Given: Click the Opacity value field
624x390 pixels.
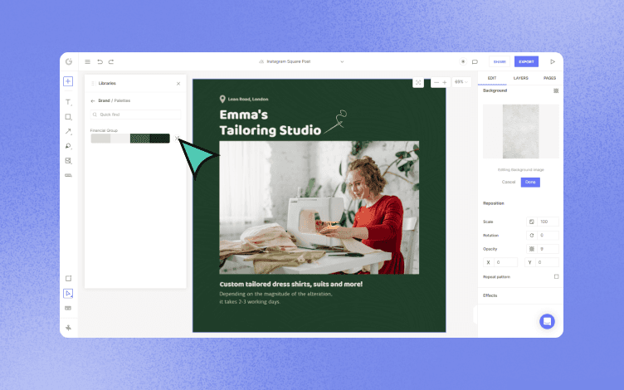Looking at the screenshot, I should point(548,249).
